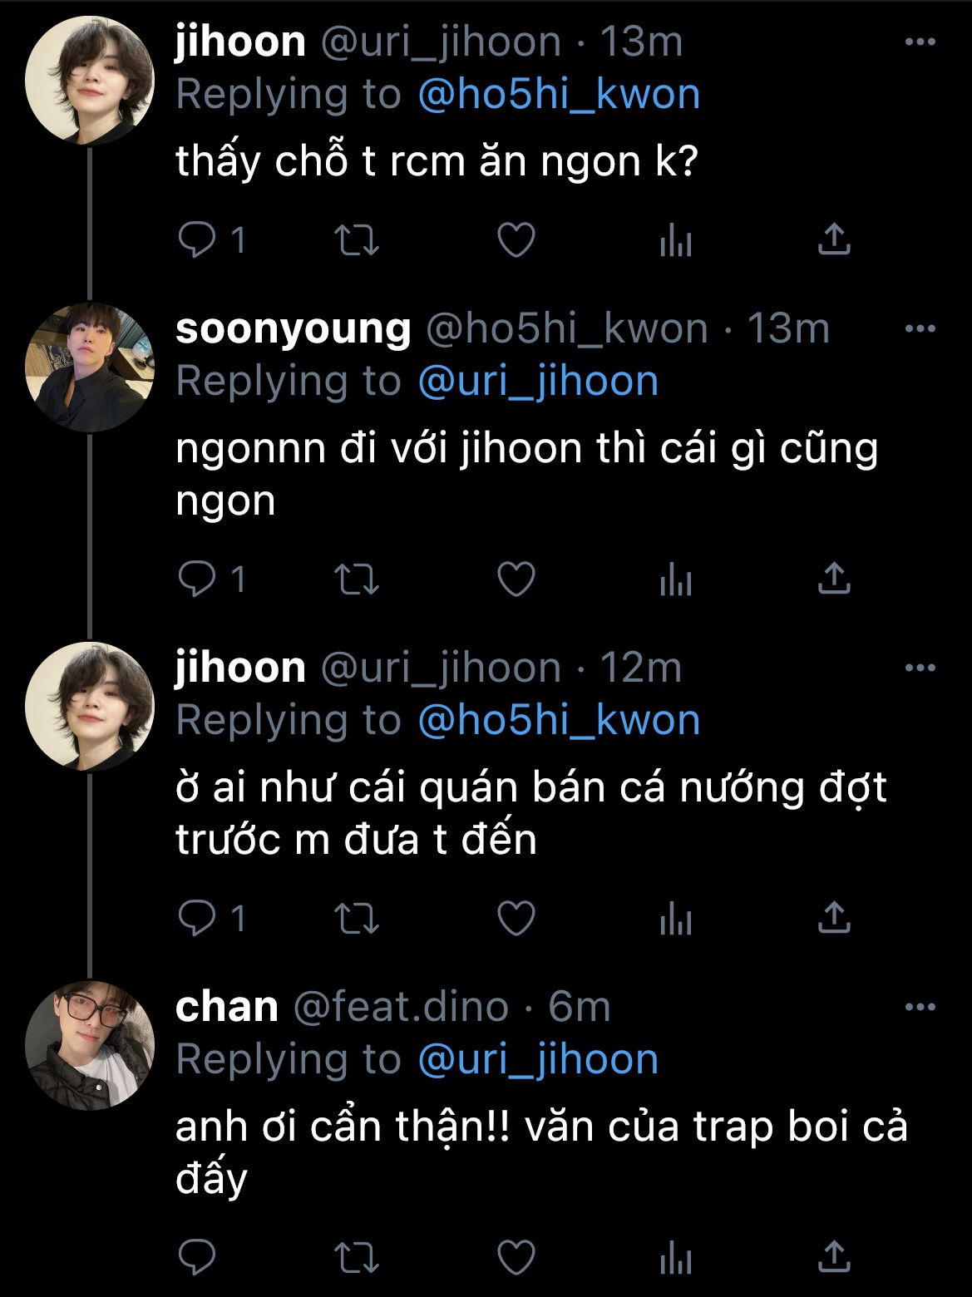972x1297 pixels.
Task: Open chan's profile picture
Action: (90, 1046)
